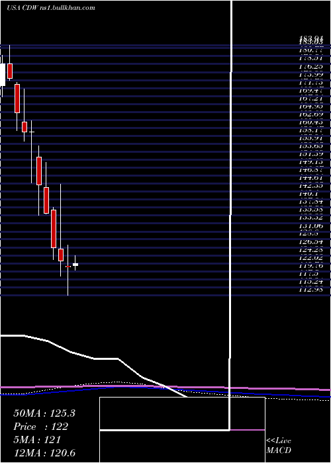
Task: Click the "5MA : 121" legend line
Action: (37, 440)
